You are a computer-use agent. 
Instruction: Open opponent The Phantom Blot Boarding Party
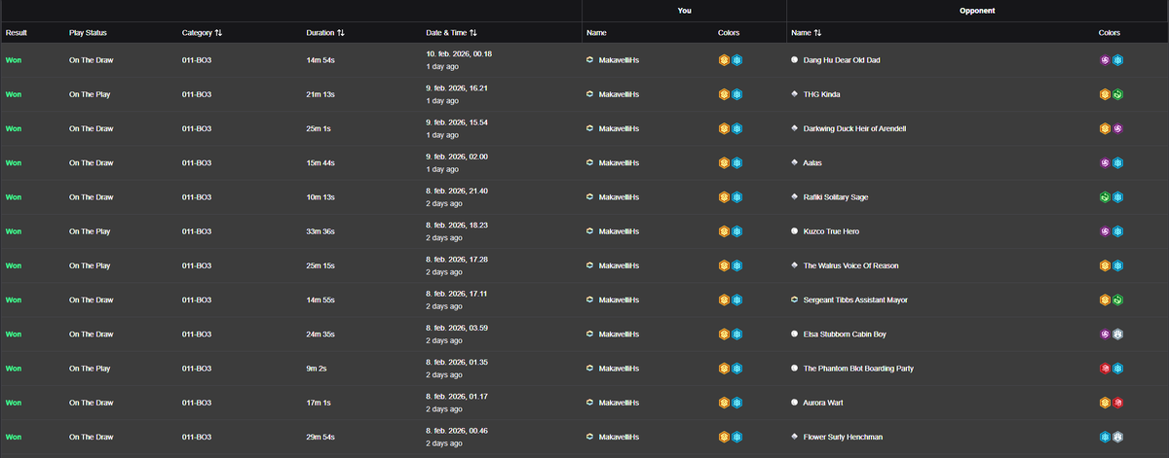(858, 369)
